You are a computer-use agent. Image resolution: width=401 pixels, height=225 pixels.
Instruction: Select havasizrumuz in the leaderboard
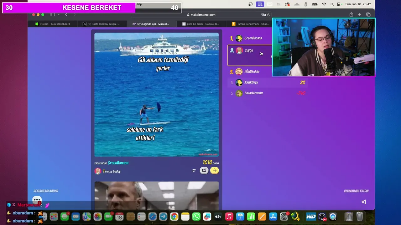268,93
